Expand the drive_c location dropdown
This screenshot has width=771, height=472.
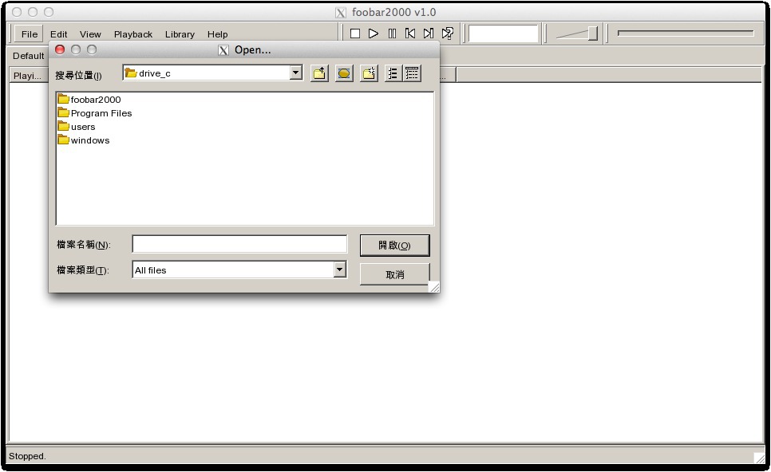pos(295,73)
